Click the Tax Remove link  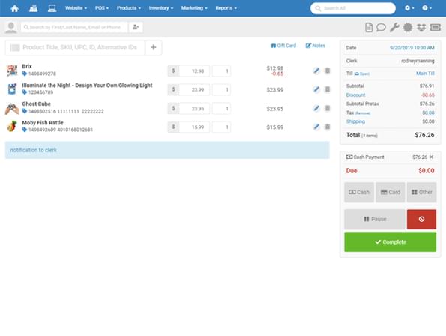point(363,113)
